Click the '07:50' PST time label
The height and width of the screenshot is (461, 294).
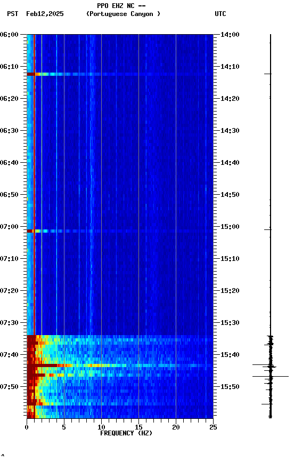click(9, 387)
